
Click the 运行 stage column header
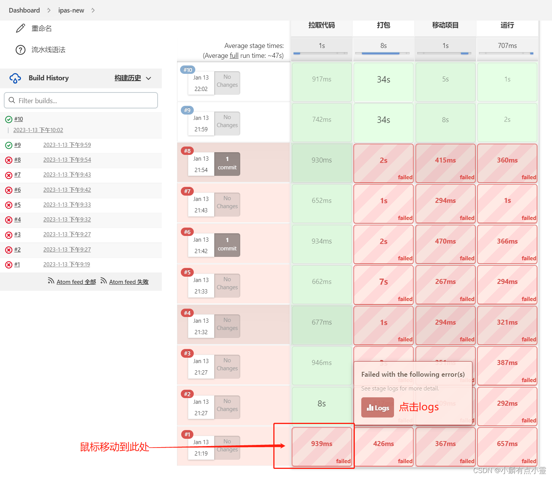(507, 25)
